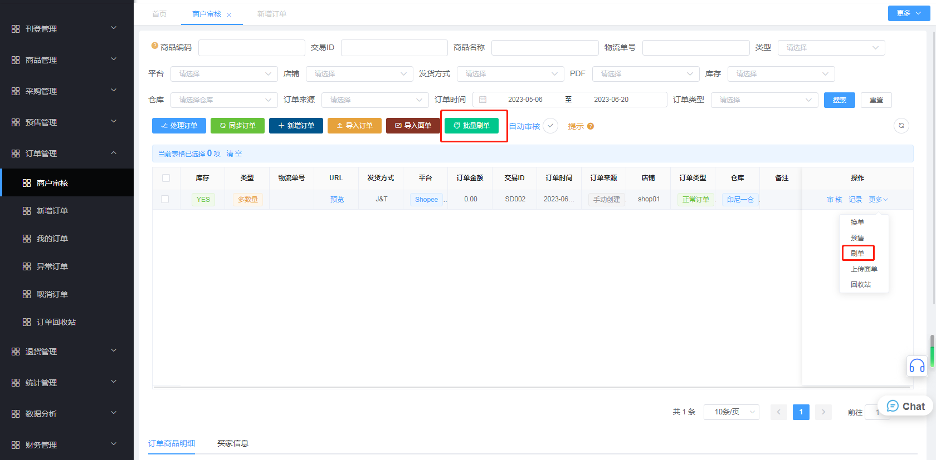
Task: Click the 数据分析 sidebar grid icon
Action: point(16,414)
